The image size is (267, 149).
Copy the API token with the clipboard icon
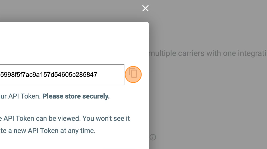tap(133, 74)
